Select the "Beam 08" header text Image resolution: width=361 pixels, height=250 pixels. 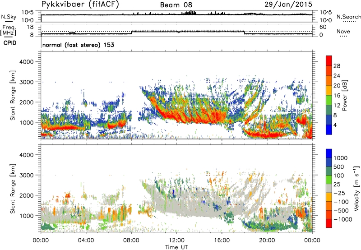(x=176, y=5)
